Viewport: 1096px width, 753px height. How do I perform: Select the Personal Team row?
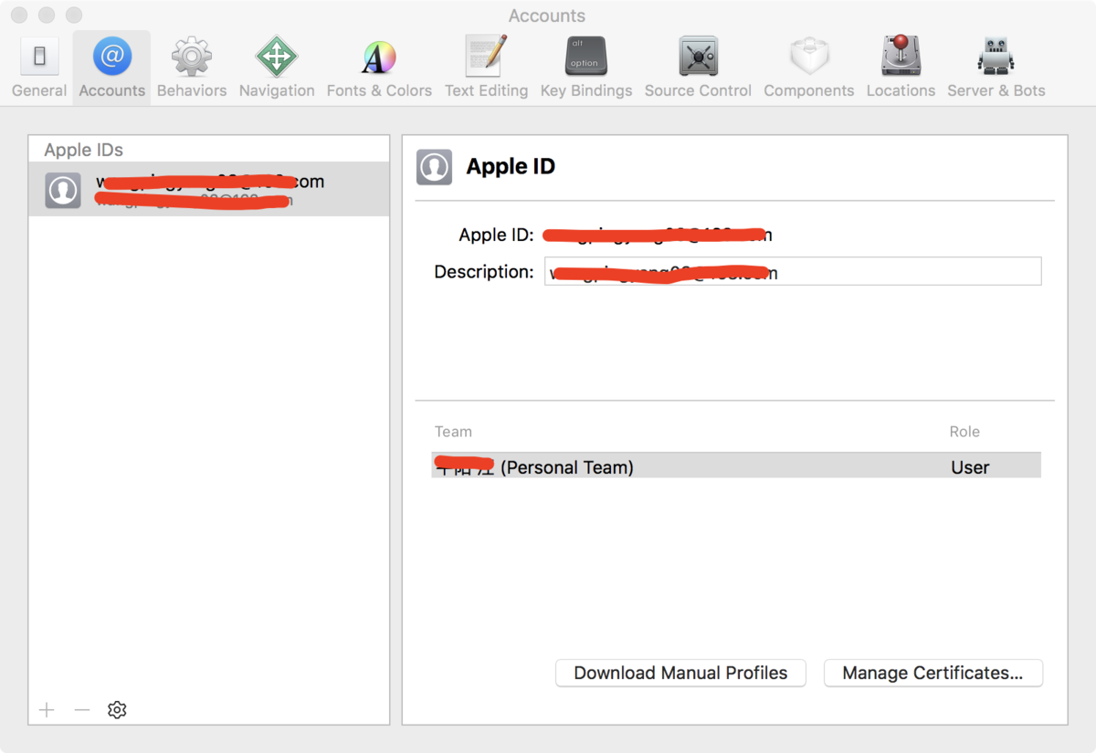[736, 466]
